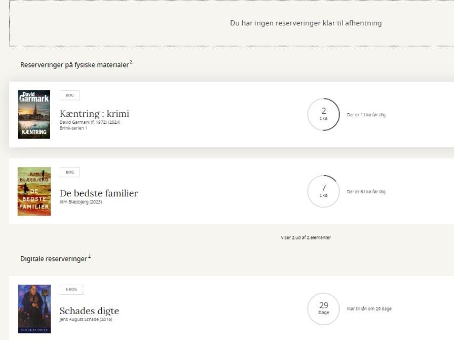The image size is (454, 340).
Task: Click the De bedste familier cover image
Action: (x=34, y=191)
